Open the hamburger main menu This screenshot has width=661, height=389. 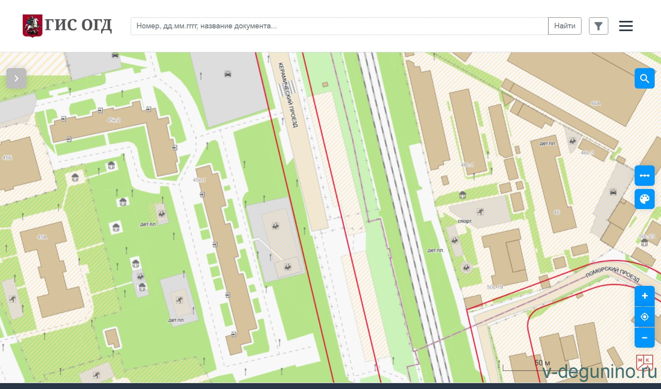pyautogui.click(x=626, y=26)
